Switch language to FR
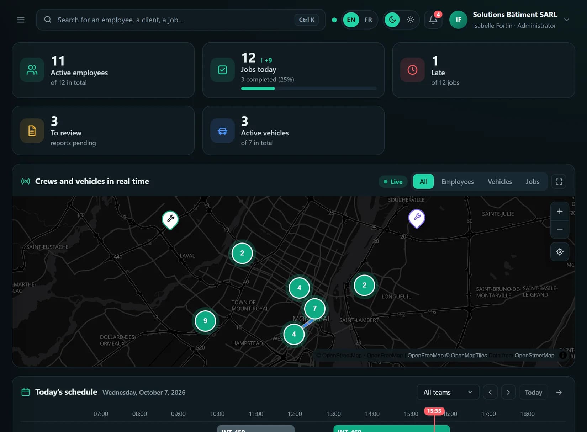Screen dimensions: 587x432 (368, 20)
